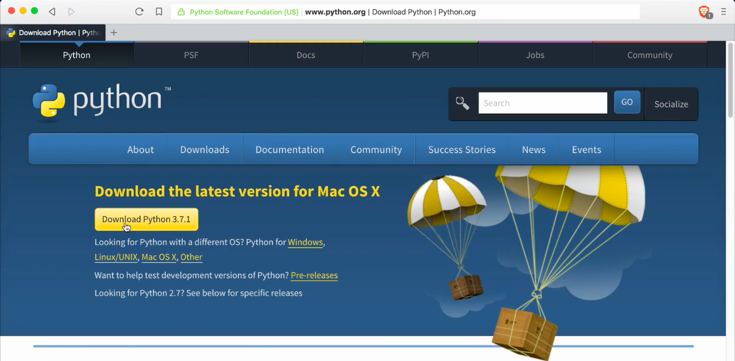Click the magnifying glass search icon
This screenshot has width=735, height=361.
[x=463, y=103]
